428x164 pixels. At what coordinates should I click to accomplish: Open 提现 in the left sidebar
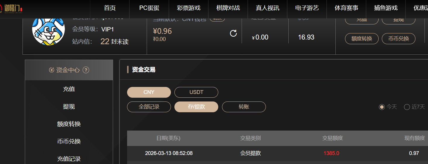69,107
